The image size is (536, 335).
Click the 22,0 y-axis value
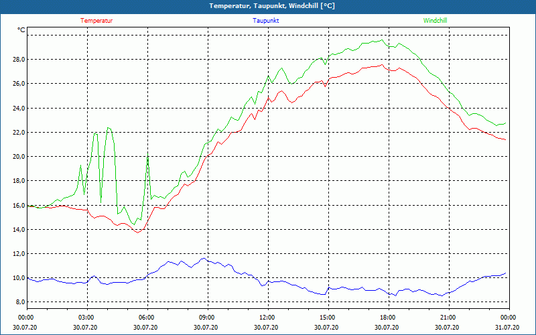(x=19, y=132)
